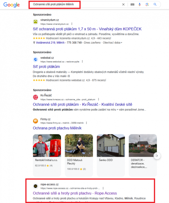Open the three-dot menu beside webobal.cz URL
Viewport: 169px width, 203px height.
pos(82,62)
